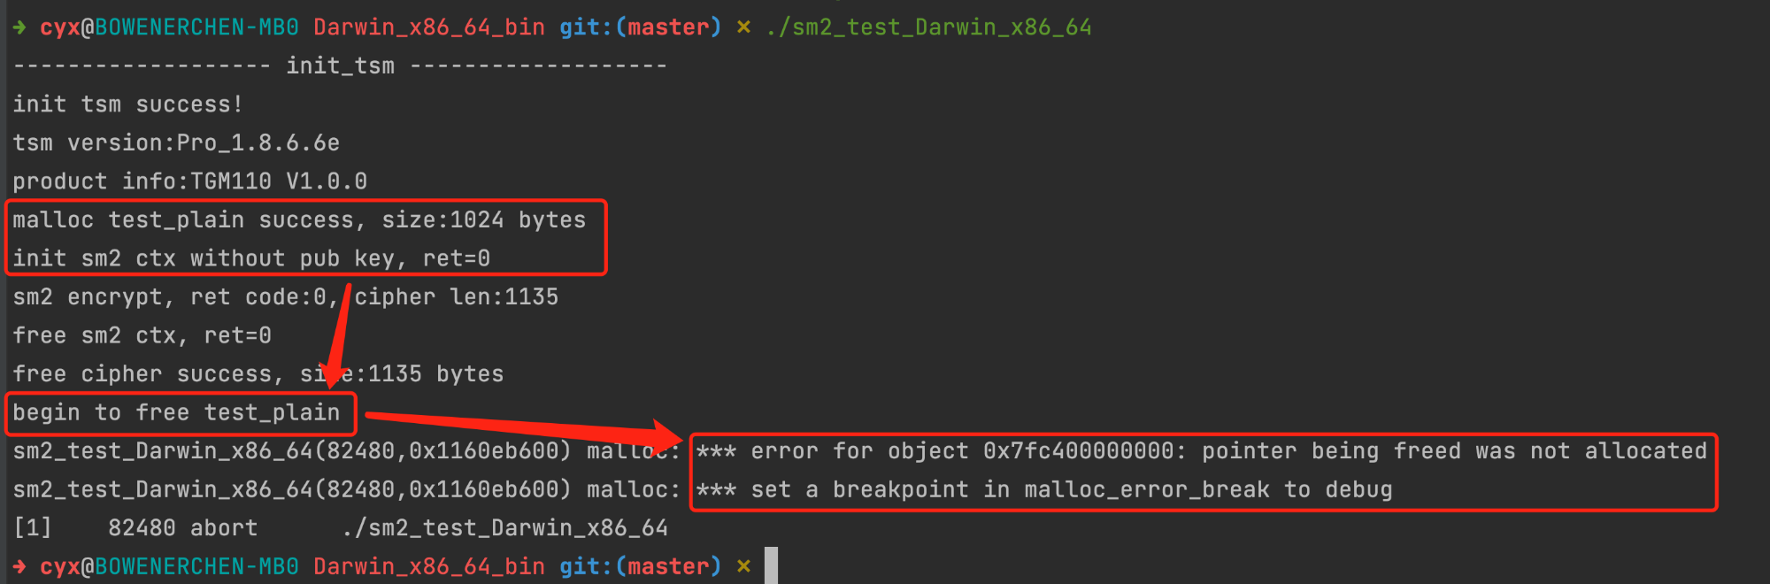Click the yellow X on the bottom prompt
This screenshot has height=584, width=1770.
click(743, 566)
